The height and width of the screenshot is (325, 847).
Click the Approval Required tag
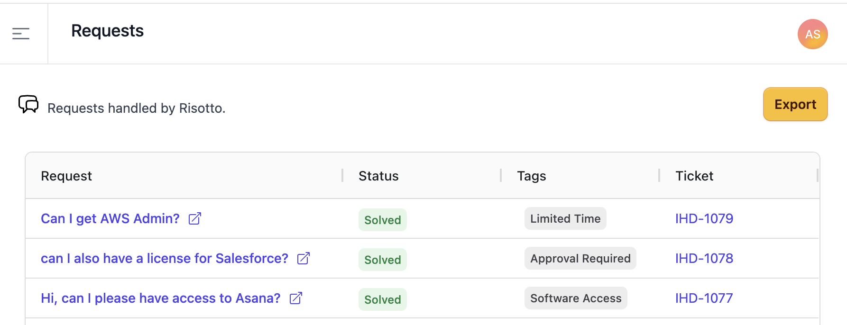tap(580, 258)
